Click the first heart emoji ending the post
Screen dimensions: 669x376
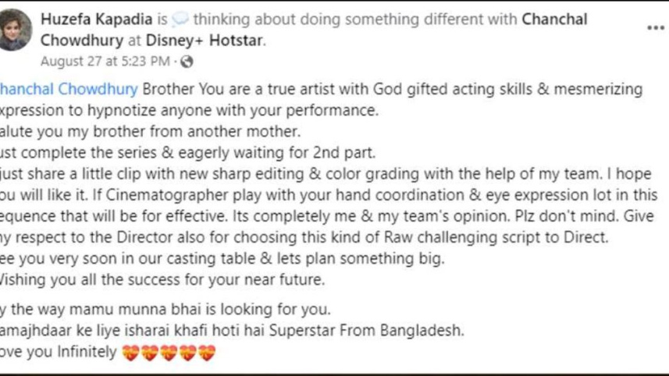pyautogui.click(x=129, y=353)
